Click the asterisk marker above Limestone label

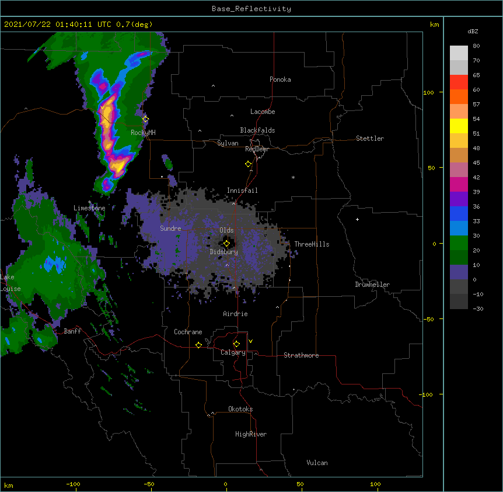89,202
